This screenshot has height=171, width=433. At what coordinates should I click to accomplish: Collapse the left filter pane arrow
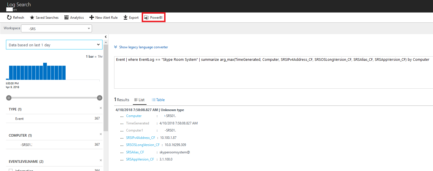(x=106, y=37)
